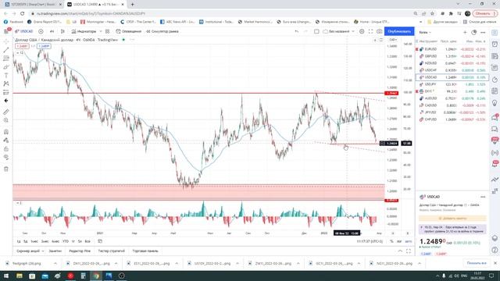
Task: Open the Тестер стратегий tab
Action: tap(111, 251)
